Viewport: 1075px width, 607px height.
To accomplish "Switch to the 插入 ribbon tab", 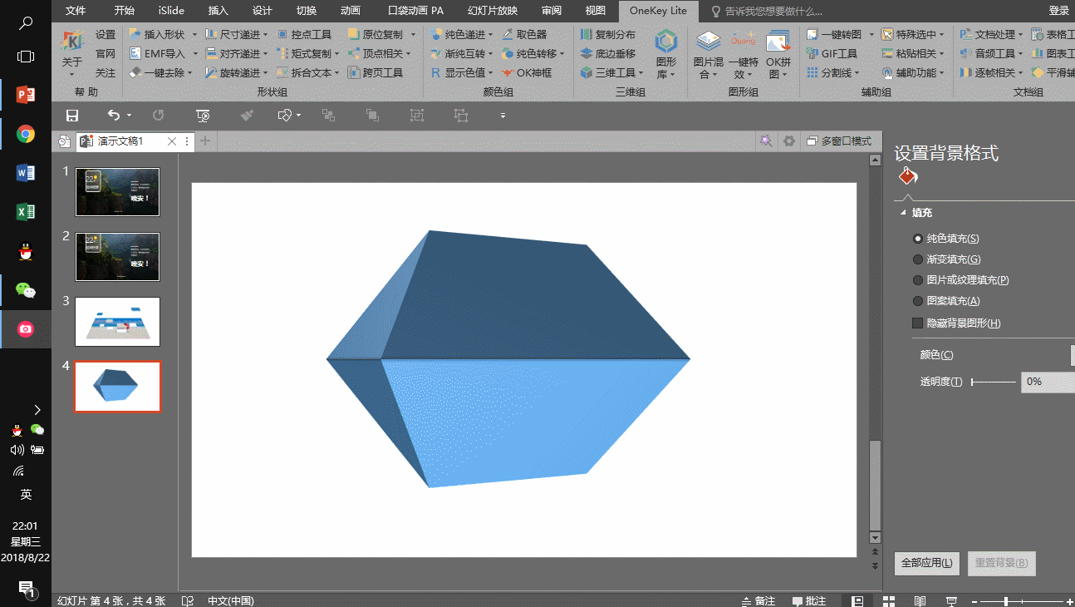I will (218, 11).
